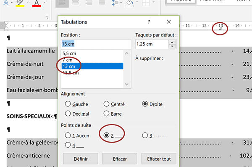
Task: Select 7 cm in tab position list
Action: coord(92,60)
